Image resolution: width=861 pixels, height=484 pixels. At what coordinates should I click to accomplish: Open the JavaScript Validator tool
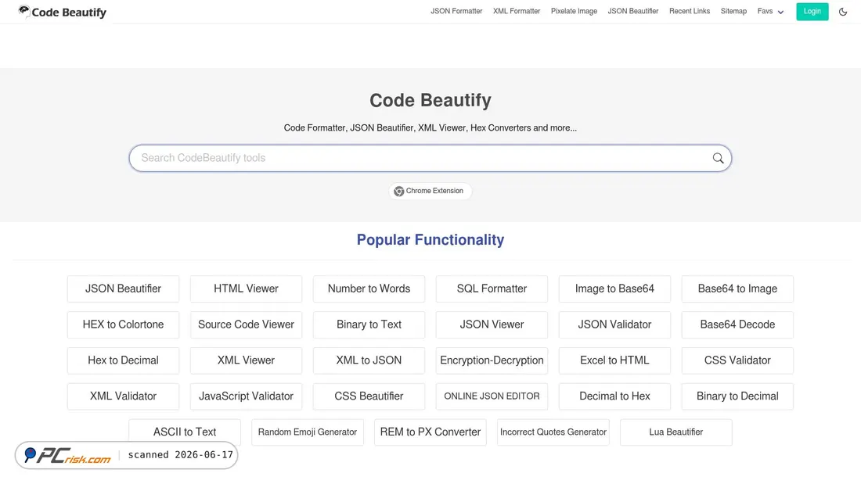point(246,396)
